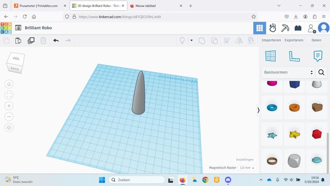Click the Paste toolbar icon

(x=18, y=40)
